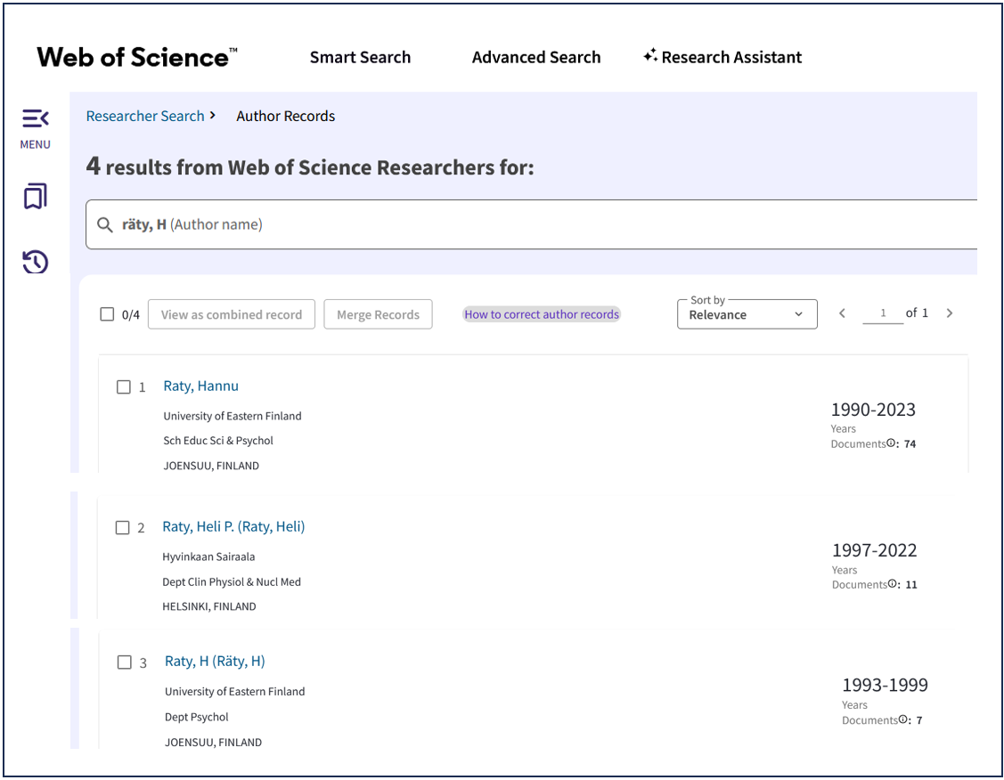Click the 1997-2022 years text
1004x780 pixels.
875,550
